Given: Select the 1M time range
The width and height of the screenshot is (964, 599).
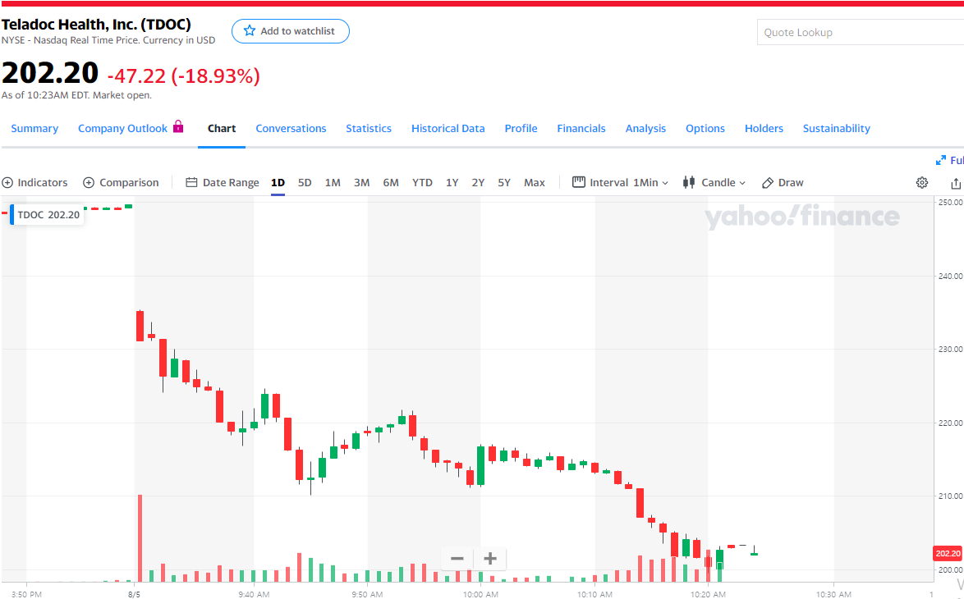Looking at the screenshot, I should pyautogui.click(x=333, y=183).
